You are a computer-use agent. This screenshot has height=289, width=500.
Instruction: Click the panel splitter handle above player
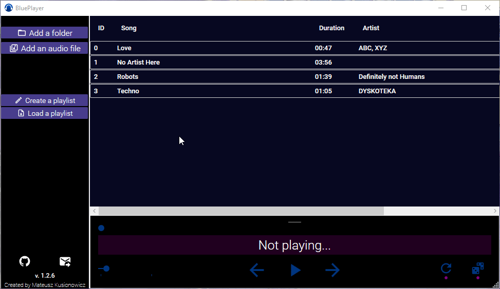(294, 222)
